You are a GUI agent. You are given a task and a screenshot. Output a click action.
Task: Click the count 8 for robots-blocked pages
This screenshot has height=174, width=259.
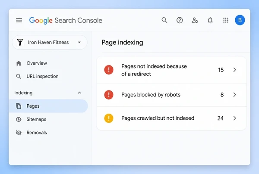(x=222, y=95)
